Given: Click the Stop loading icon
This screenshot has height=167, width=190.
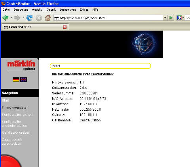Looking at the screenshot, I should pos(39,18).
